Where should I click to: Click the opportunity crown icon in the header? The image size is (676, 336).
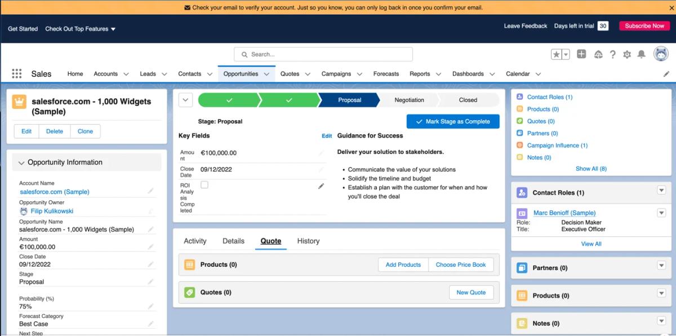point(20,102)
